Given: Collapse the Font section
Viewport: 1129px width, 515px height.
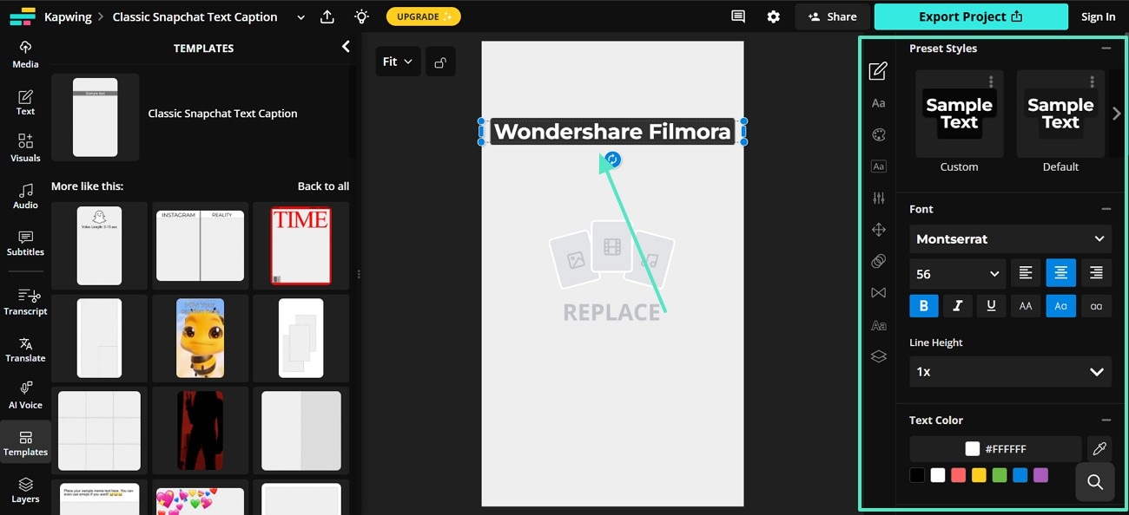Looking at the screenshot, I should click(1106, 209).
